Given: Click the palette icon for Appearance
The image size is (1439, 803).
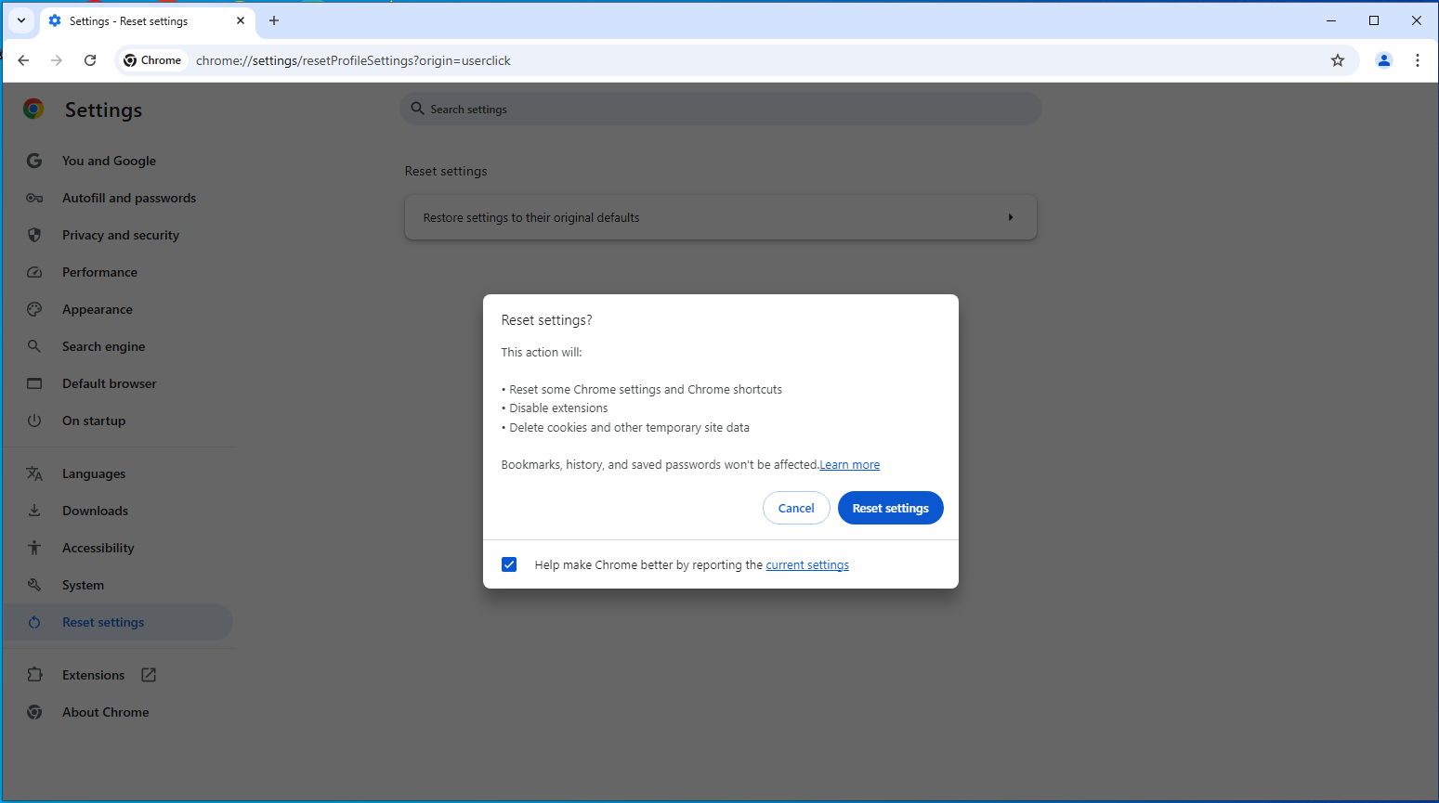Looking at the screenshot, I should pyautogui.click(x=34, y=309).
